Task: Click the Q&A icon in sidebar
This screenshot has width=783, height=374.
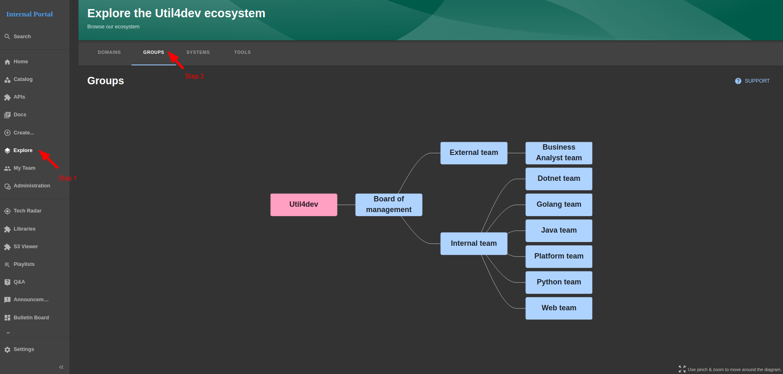Action: (x=7, y=282)
